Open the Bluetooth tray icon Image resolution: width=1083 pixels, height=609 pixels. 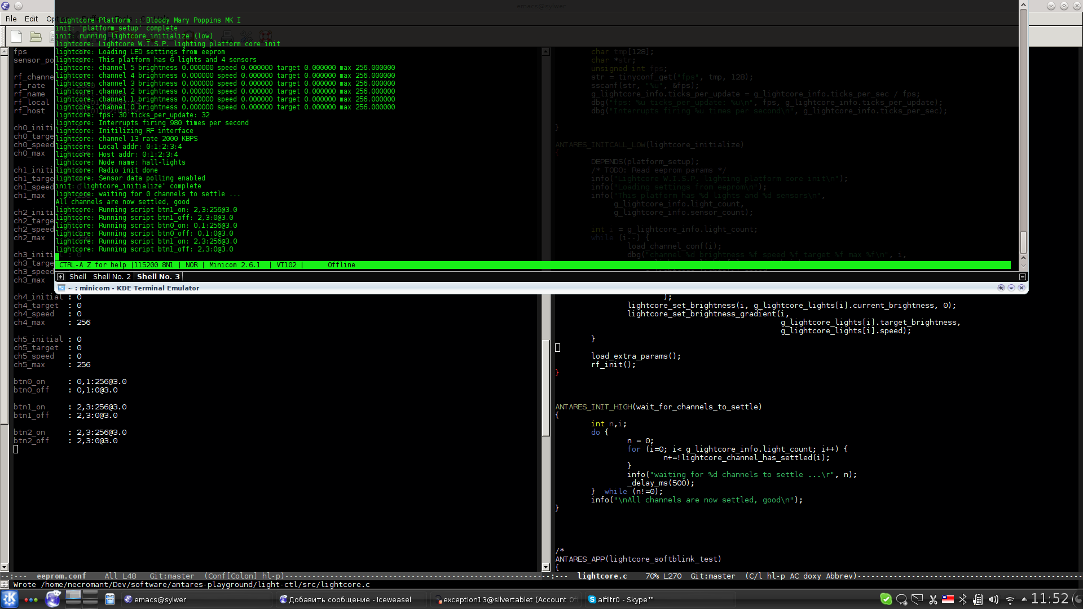[963, 599]
